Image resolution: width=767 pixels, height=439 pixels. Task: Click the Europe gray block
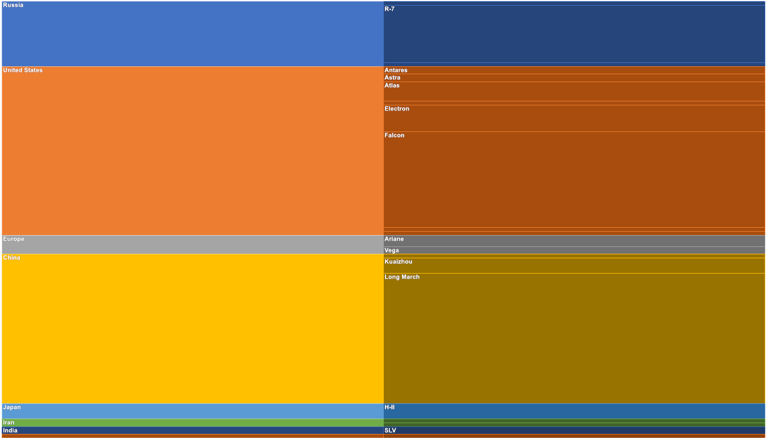pos(192,245)
